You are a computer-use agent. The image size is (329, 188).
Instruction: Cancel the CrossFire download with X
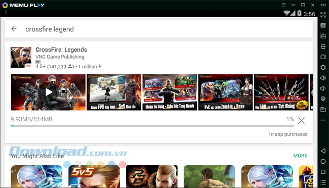[301, 120]
